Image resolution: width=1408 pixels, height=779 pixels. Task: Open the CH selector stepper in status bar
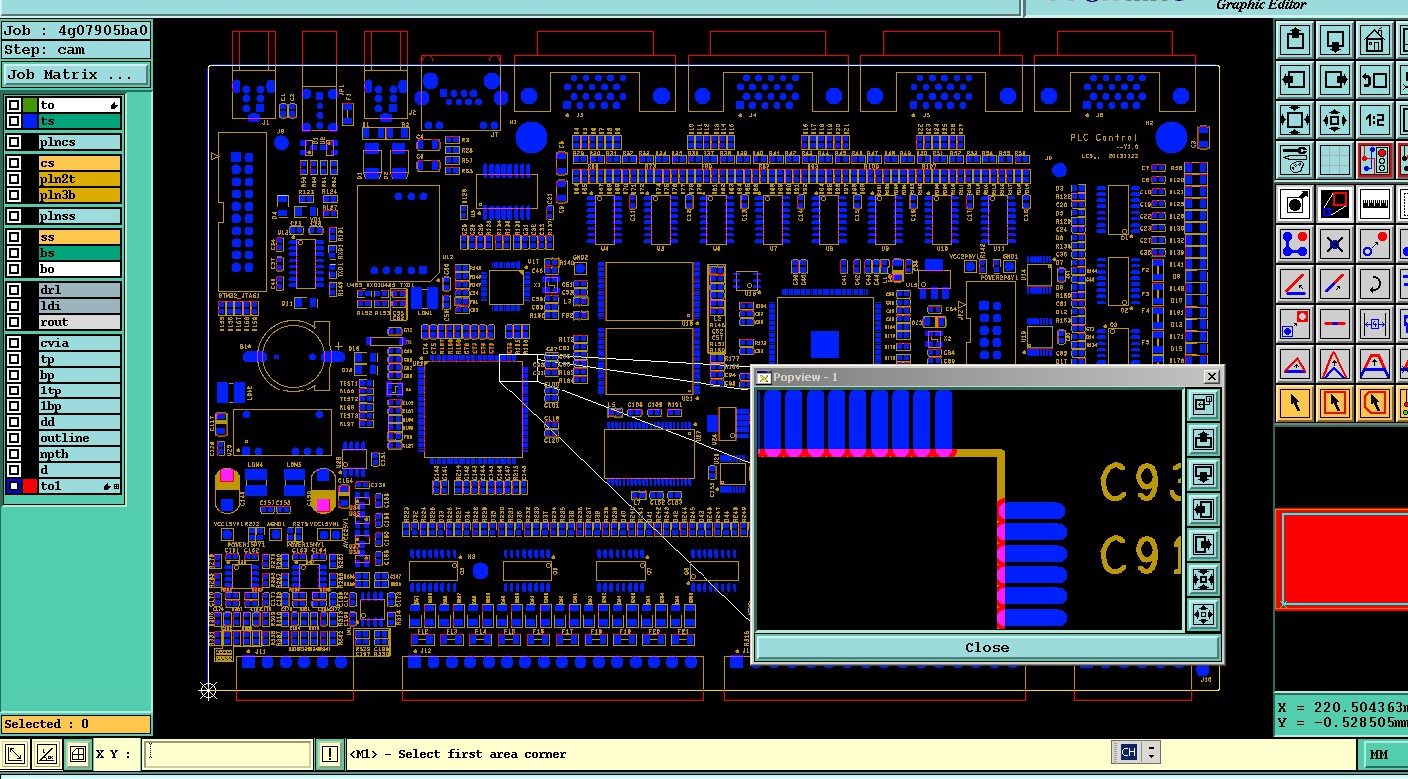pos(1151,752)
